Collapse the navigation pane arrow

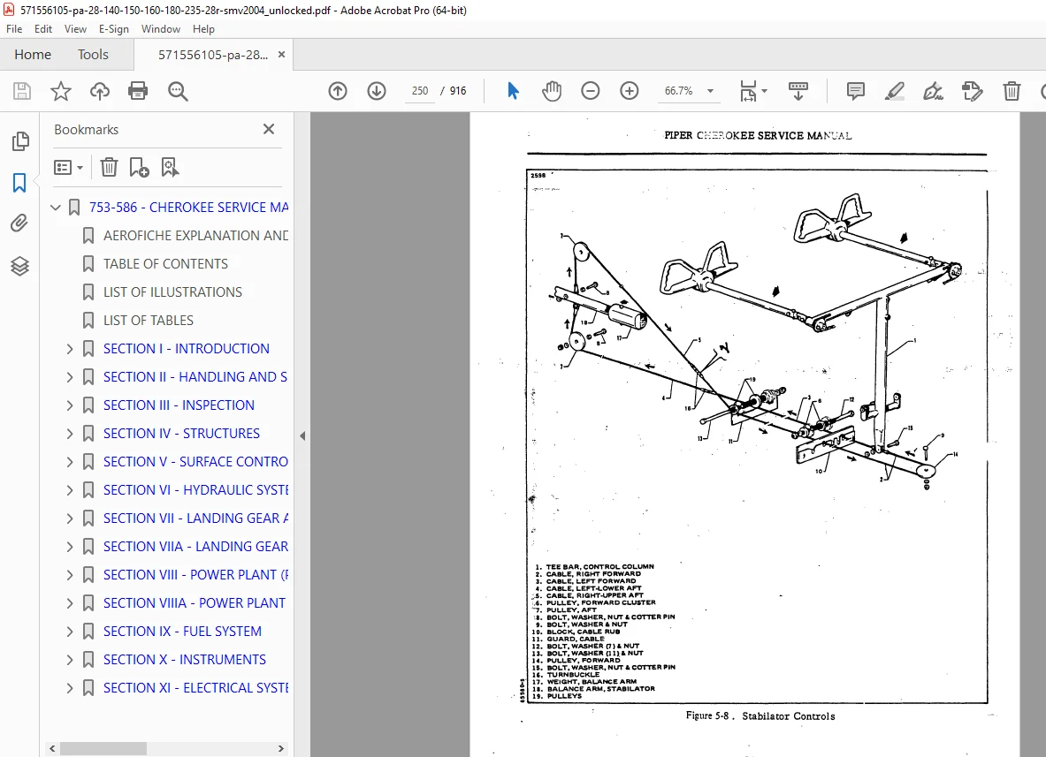(302, 435)
